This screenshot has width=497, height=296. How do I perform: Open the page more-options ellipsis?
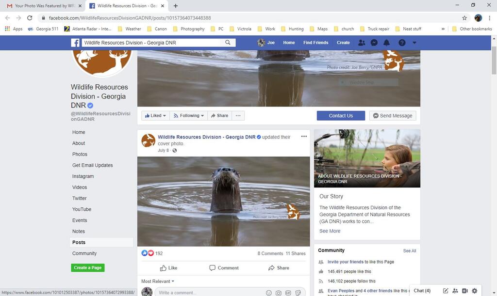click(238, 116)
